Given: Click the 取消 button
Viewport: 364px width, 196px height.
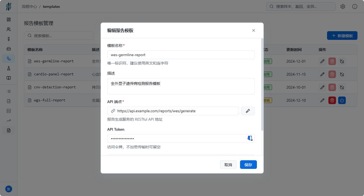Looking at the screenshot, I should click(x=228, y=165).
